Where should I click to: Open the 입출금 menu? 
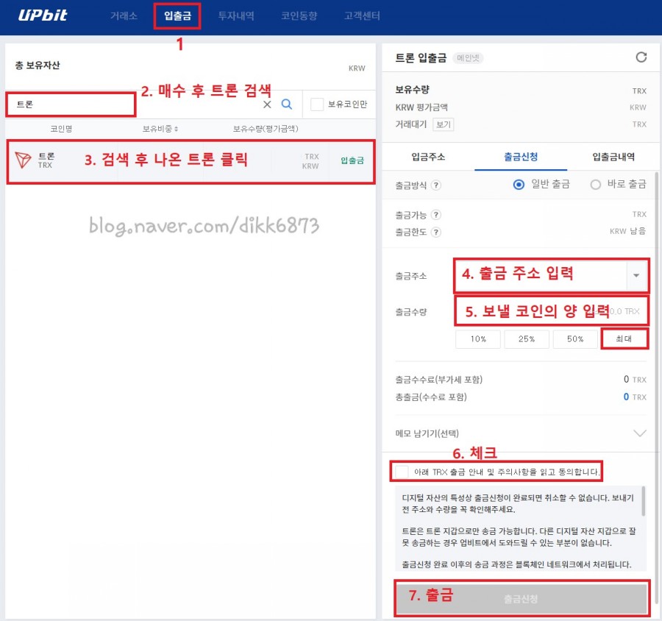177,16
